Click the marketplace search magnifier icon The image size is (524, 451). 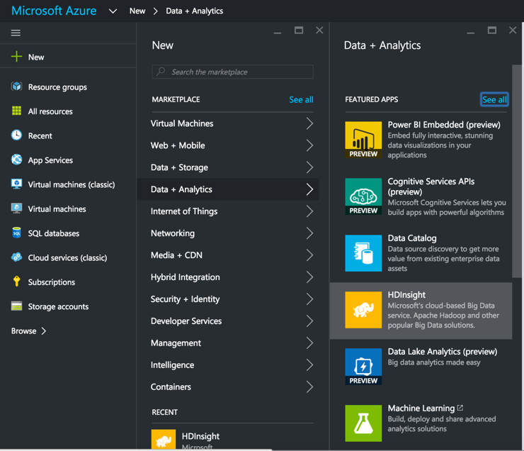tap(161, 71)
